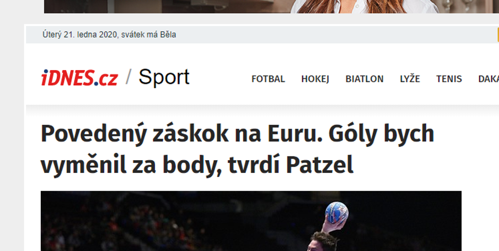The height and width of the screenshot is (251, 499).
Task: Open the FOTBAL menu item
Action: click(268, 79)
